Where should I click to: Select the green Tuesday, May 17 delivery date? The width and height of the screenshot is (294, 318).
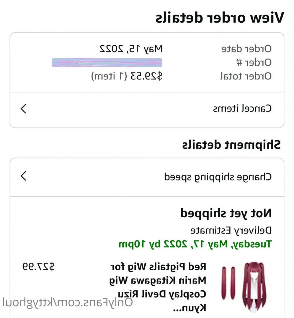[x=195, y=244]
